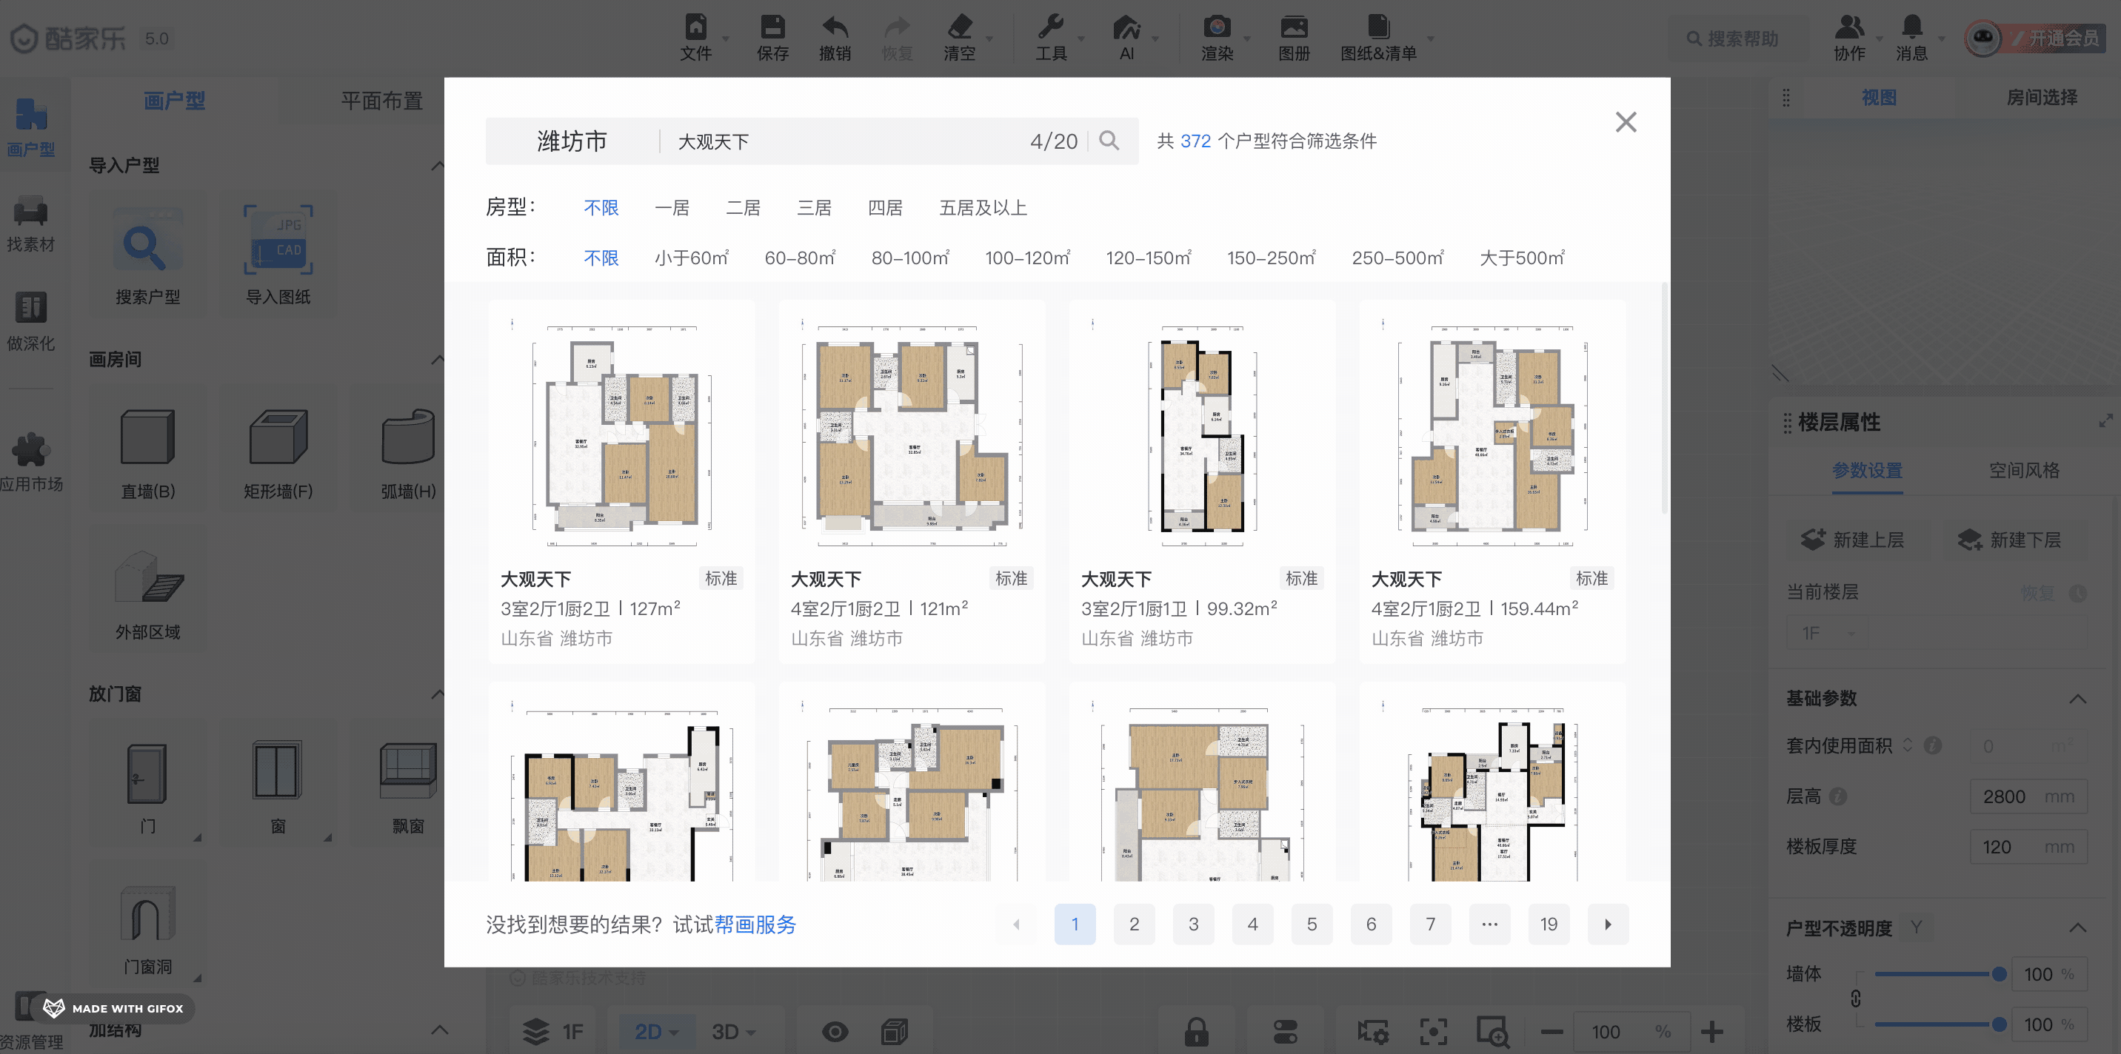This screenshot has height=1054, width=2121.
Task: Toggle the eye visibility icon at bottom
Action: click(x=834, y=1031)
